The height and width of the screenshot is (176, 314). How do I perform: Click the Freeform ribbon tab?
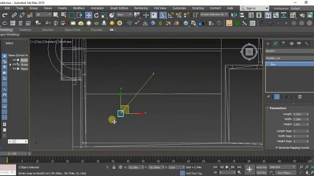[x=26, y=30]
